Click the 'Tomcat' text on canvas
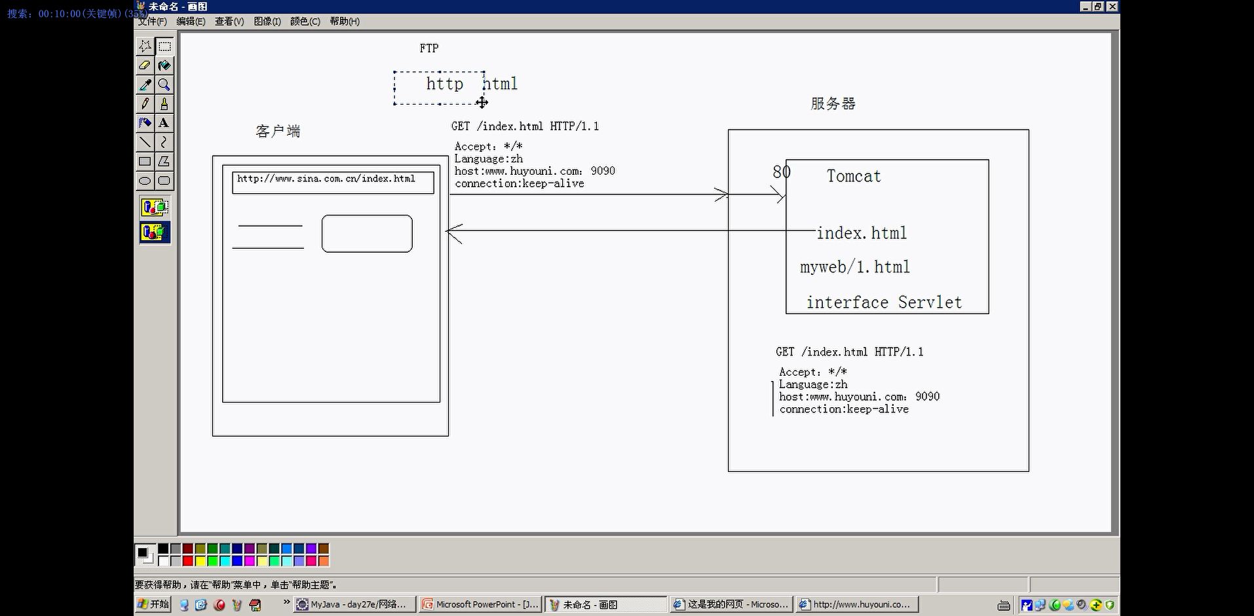 pos(854,176)
